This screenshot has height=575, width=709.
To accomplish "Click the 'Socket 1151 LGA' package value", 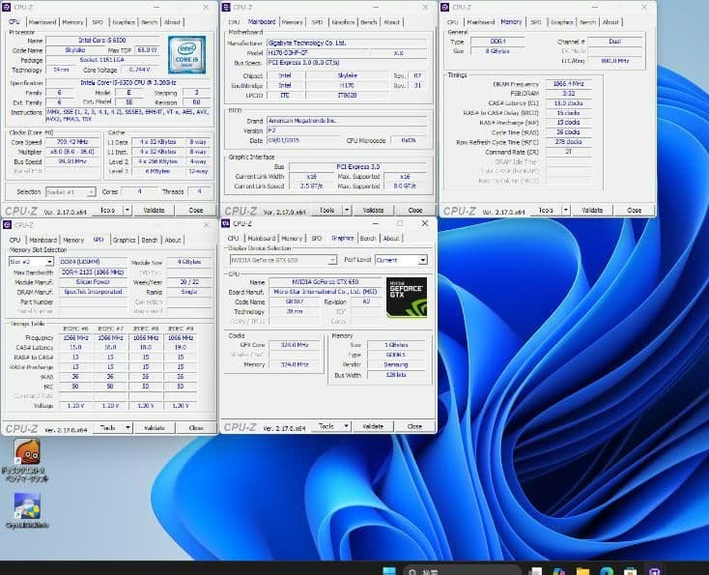I will [x=102, y=60].
